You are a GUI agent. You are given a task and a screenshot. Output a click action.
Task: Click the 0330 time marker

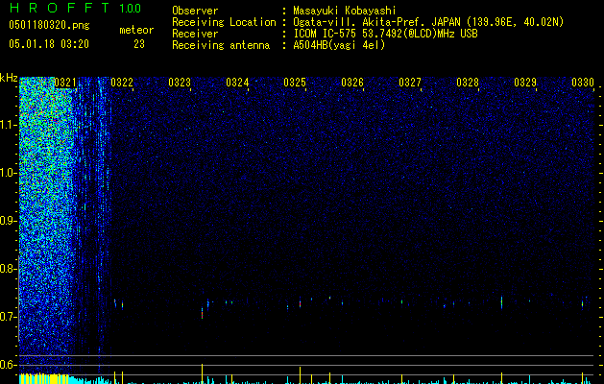tap(583, 83)
